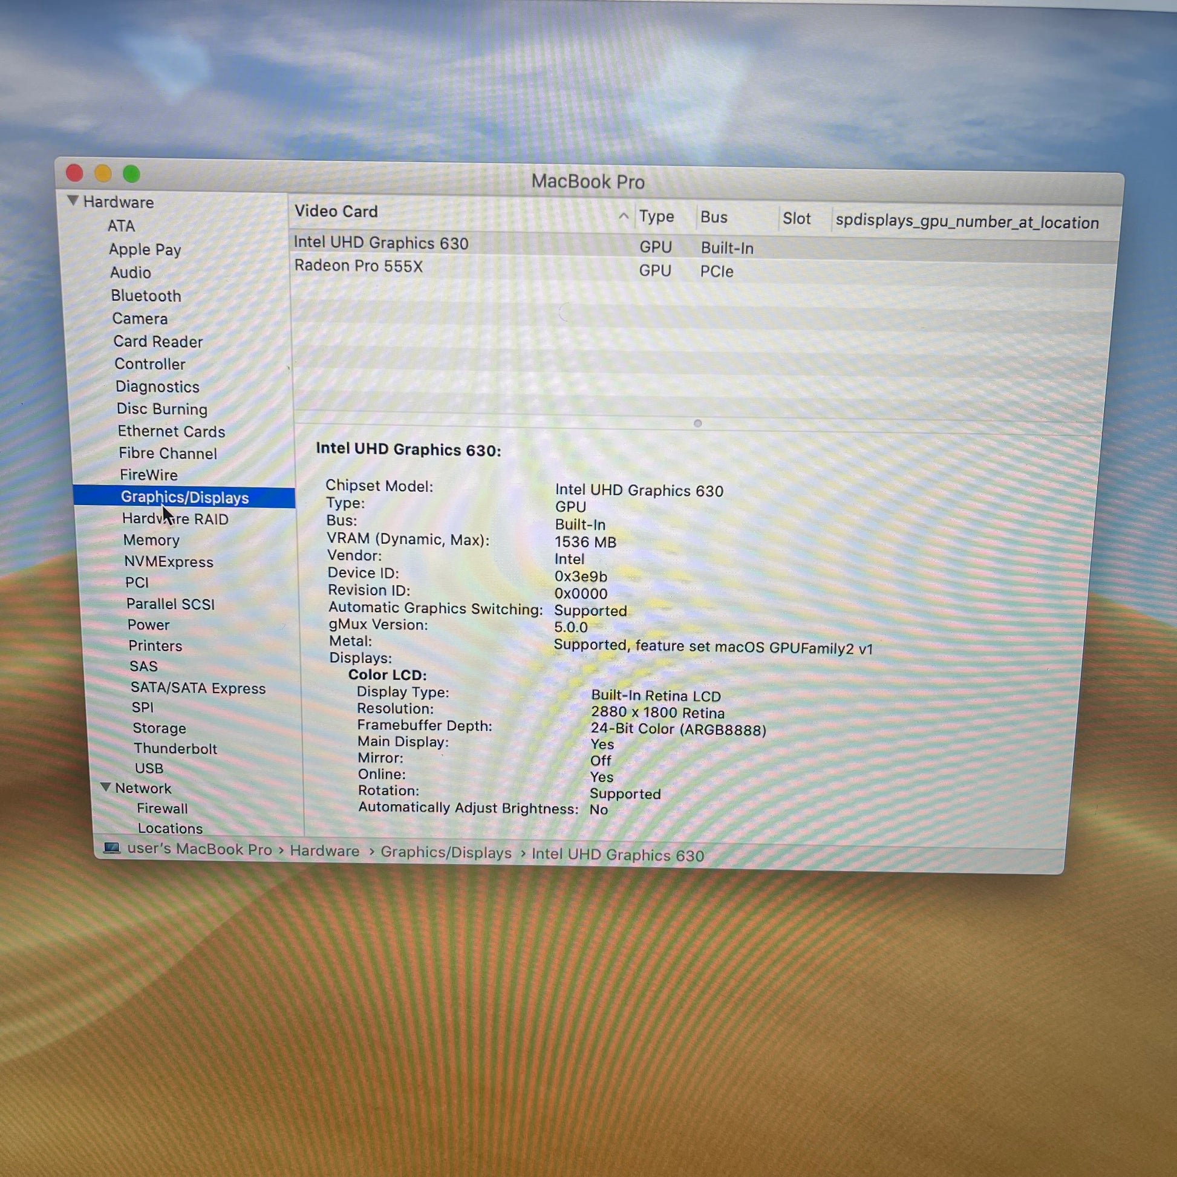Click user's MacBook Pro in the path bar
Viewport: 1177px width, 1177px height.
(x=199, y=849)
